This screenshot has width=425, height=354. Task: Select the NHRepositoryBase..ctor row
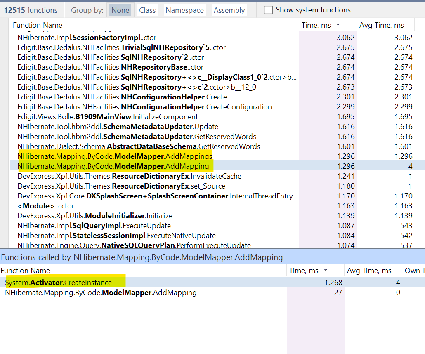point(217,67)
